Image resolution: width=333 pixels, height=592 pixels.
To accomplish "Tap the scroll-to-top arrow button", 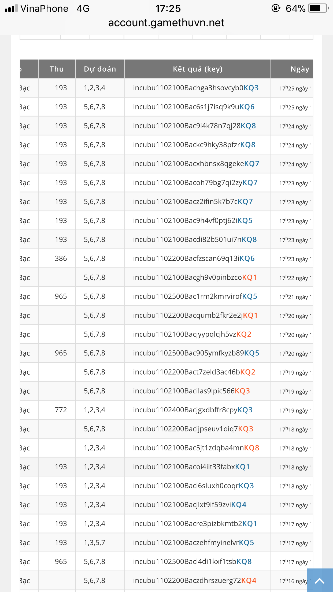I will coord(320,581).
